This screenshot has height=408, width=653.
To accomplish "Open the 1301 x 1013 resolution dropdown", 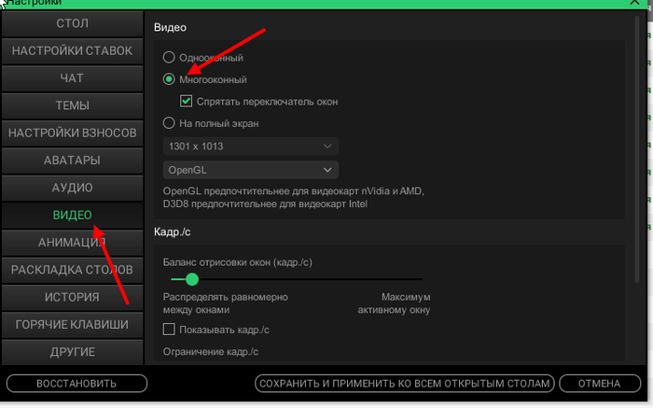I will (x=251, y=147).
